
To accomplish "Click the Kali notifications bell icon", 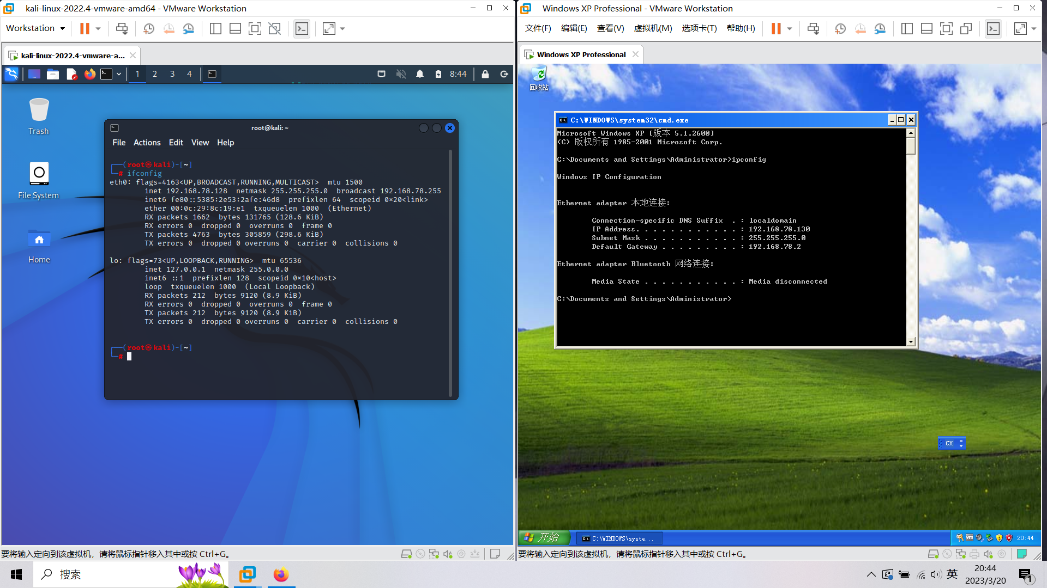I will [x=419, y=74].
